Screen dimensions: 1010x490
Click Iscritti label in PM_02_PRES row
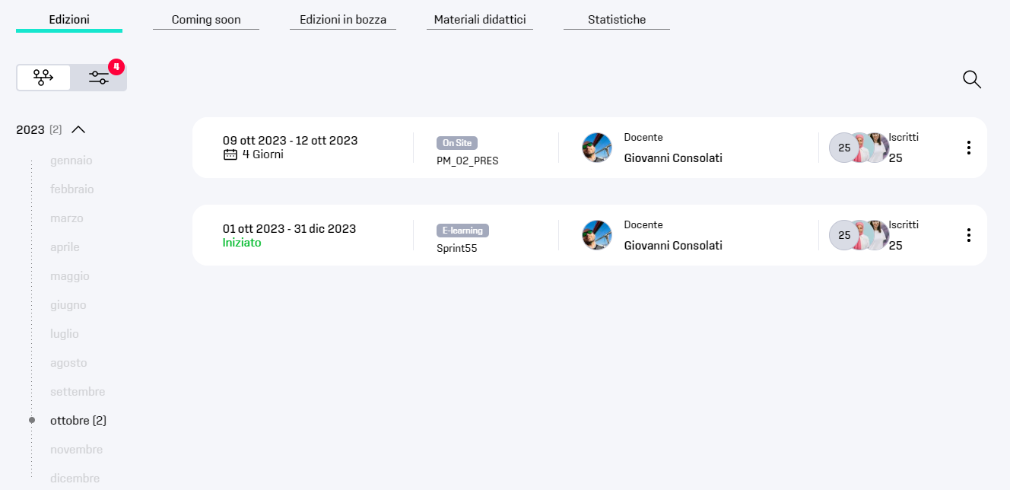(x=904, y=138)
